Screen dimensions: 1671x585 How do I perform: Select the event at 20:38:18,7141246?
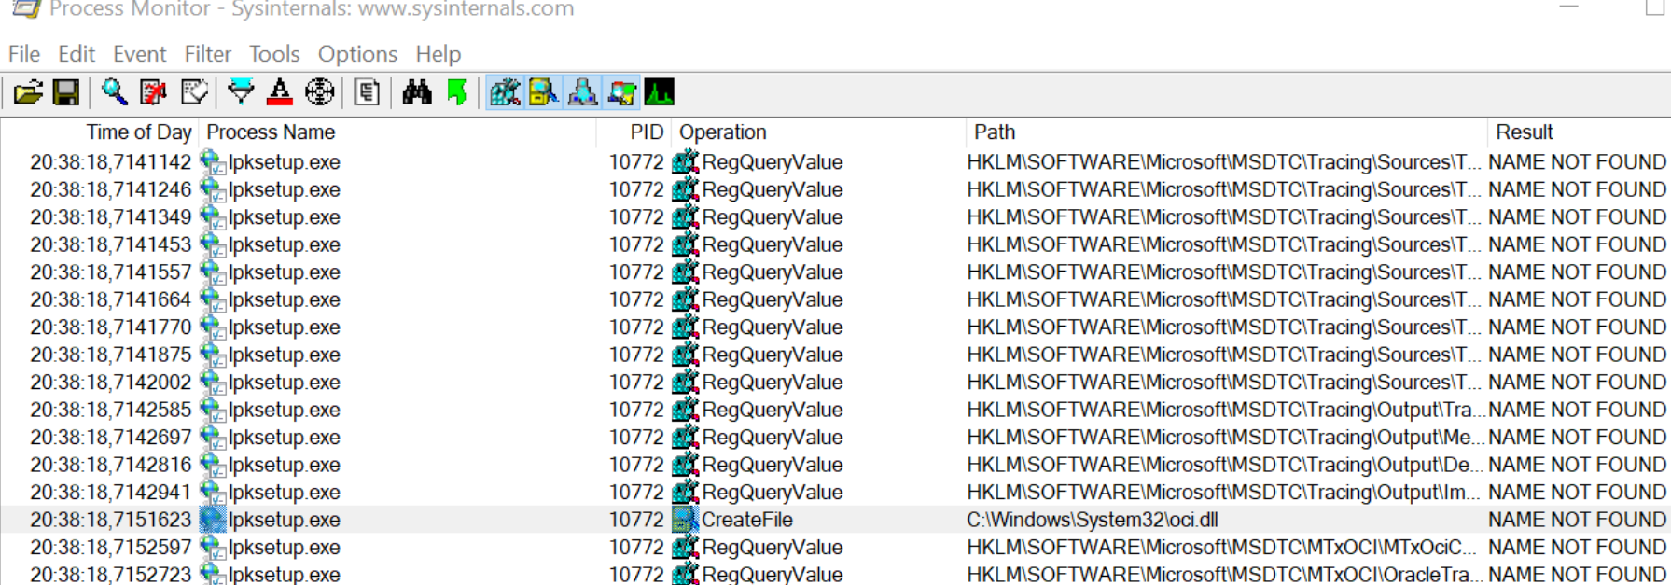(835, 189)
